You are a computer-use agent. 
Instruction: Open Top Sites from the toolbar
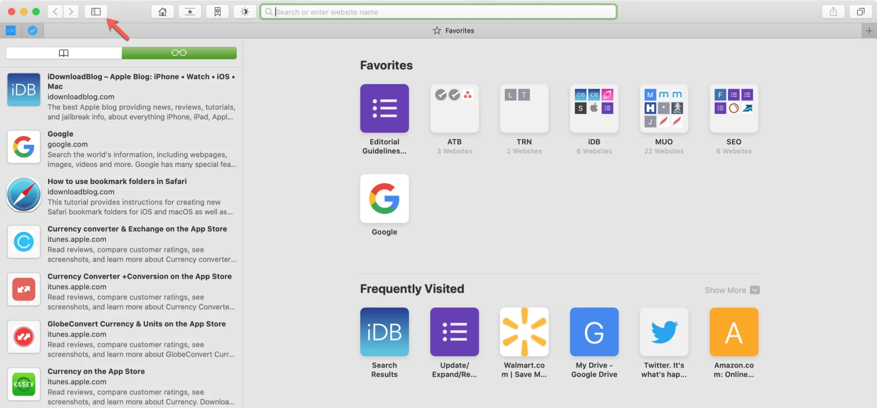tap(190, 11)
